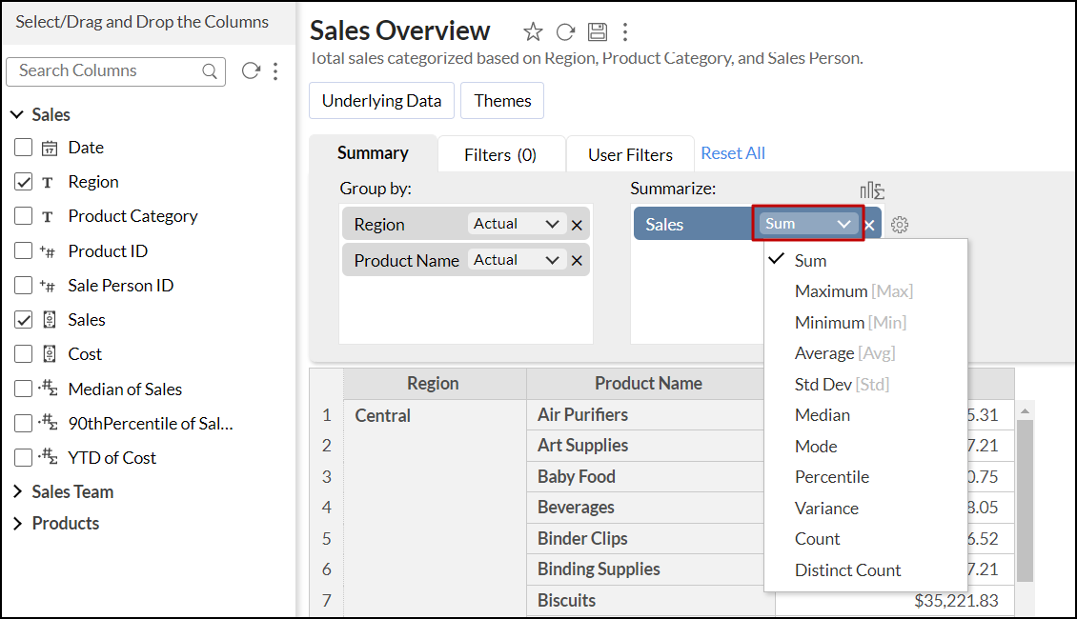Click the save disk icon
This screenshot has height=619, width=1077.
[597, 32]
